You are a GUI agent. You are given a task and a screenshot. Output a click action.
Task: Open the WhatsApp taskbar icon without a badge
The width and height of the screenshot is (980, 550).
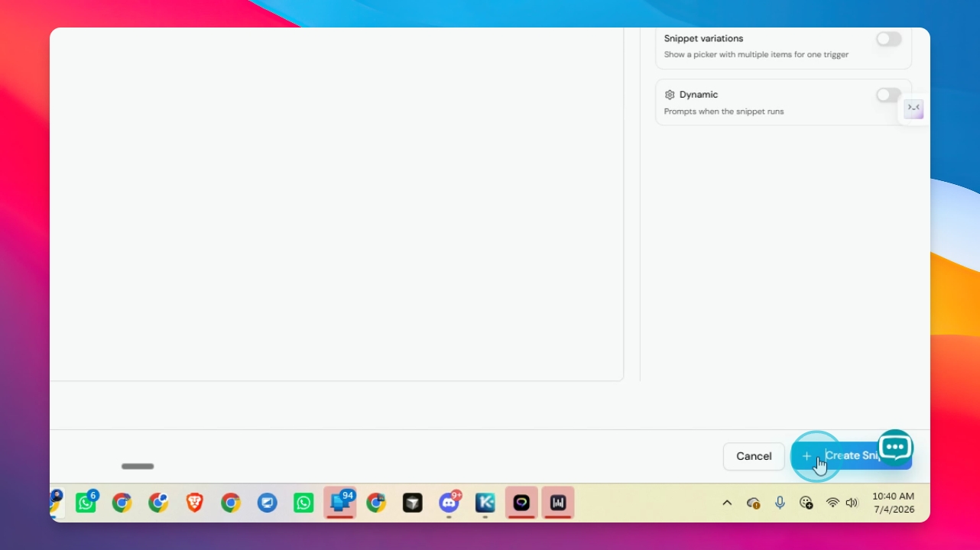click(x=303, y=503)
